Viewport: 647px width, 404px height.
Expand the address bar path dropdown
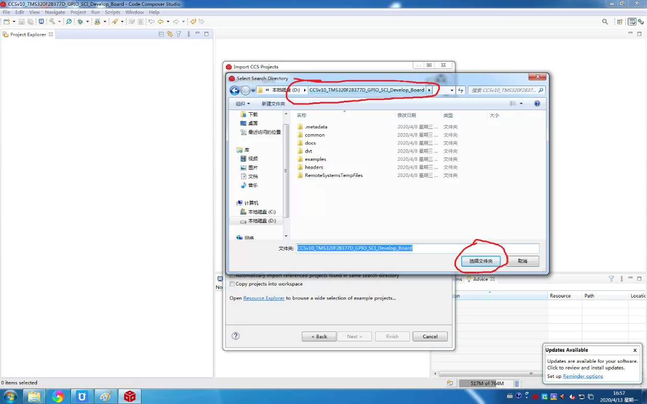[452, 90]
